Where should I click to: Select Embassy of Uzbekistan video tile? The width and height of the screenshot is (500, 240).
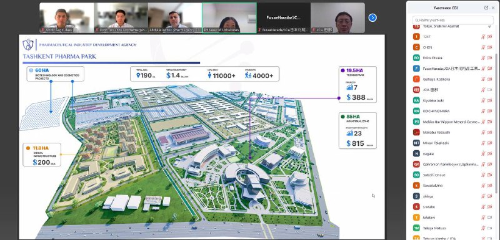click(229, 18)
